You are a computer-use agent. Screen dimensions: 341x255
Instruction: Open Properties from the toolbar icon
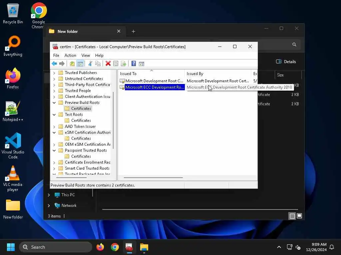click(x=116, y=63)
